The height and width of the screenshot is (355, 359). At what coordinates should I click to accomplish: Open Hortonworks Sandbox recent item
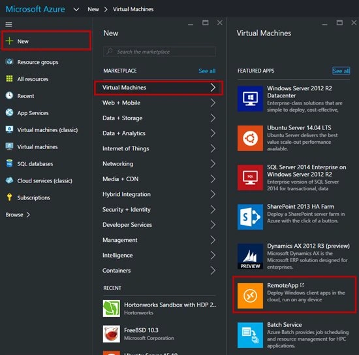pos(159,309)
